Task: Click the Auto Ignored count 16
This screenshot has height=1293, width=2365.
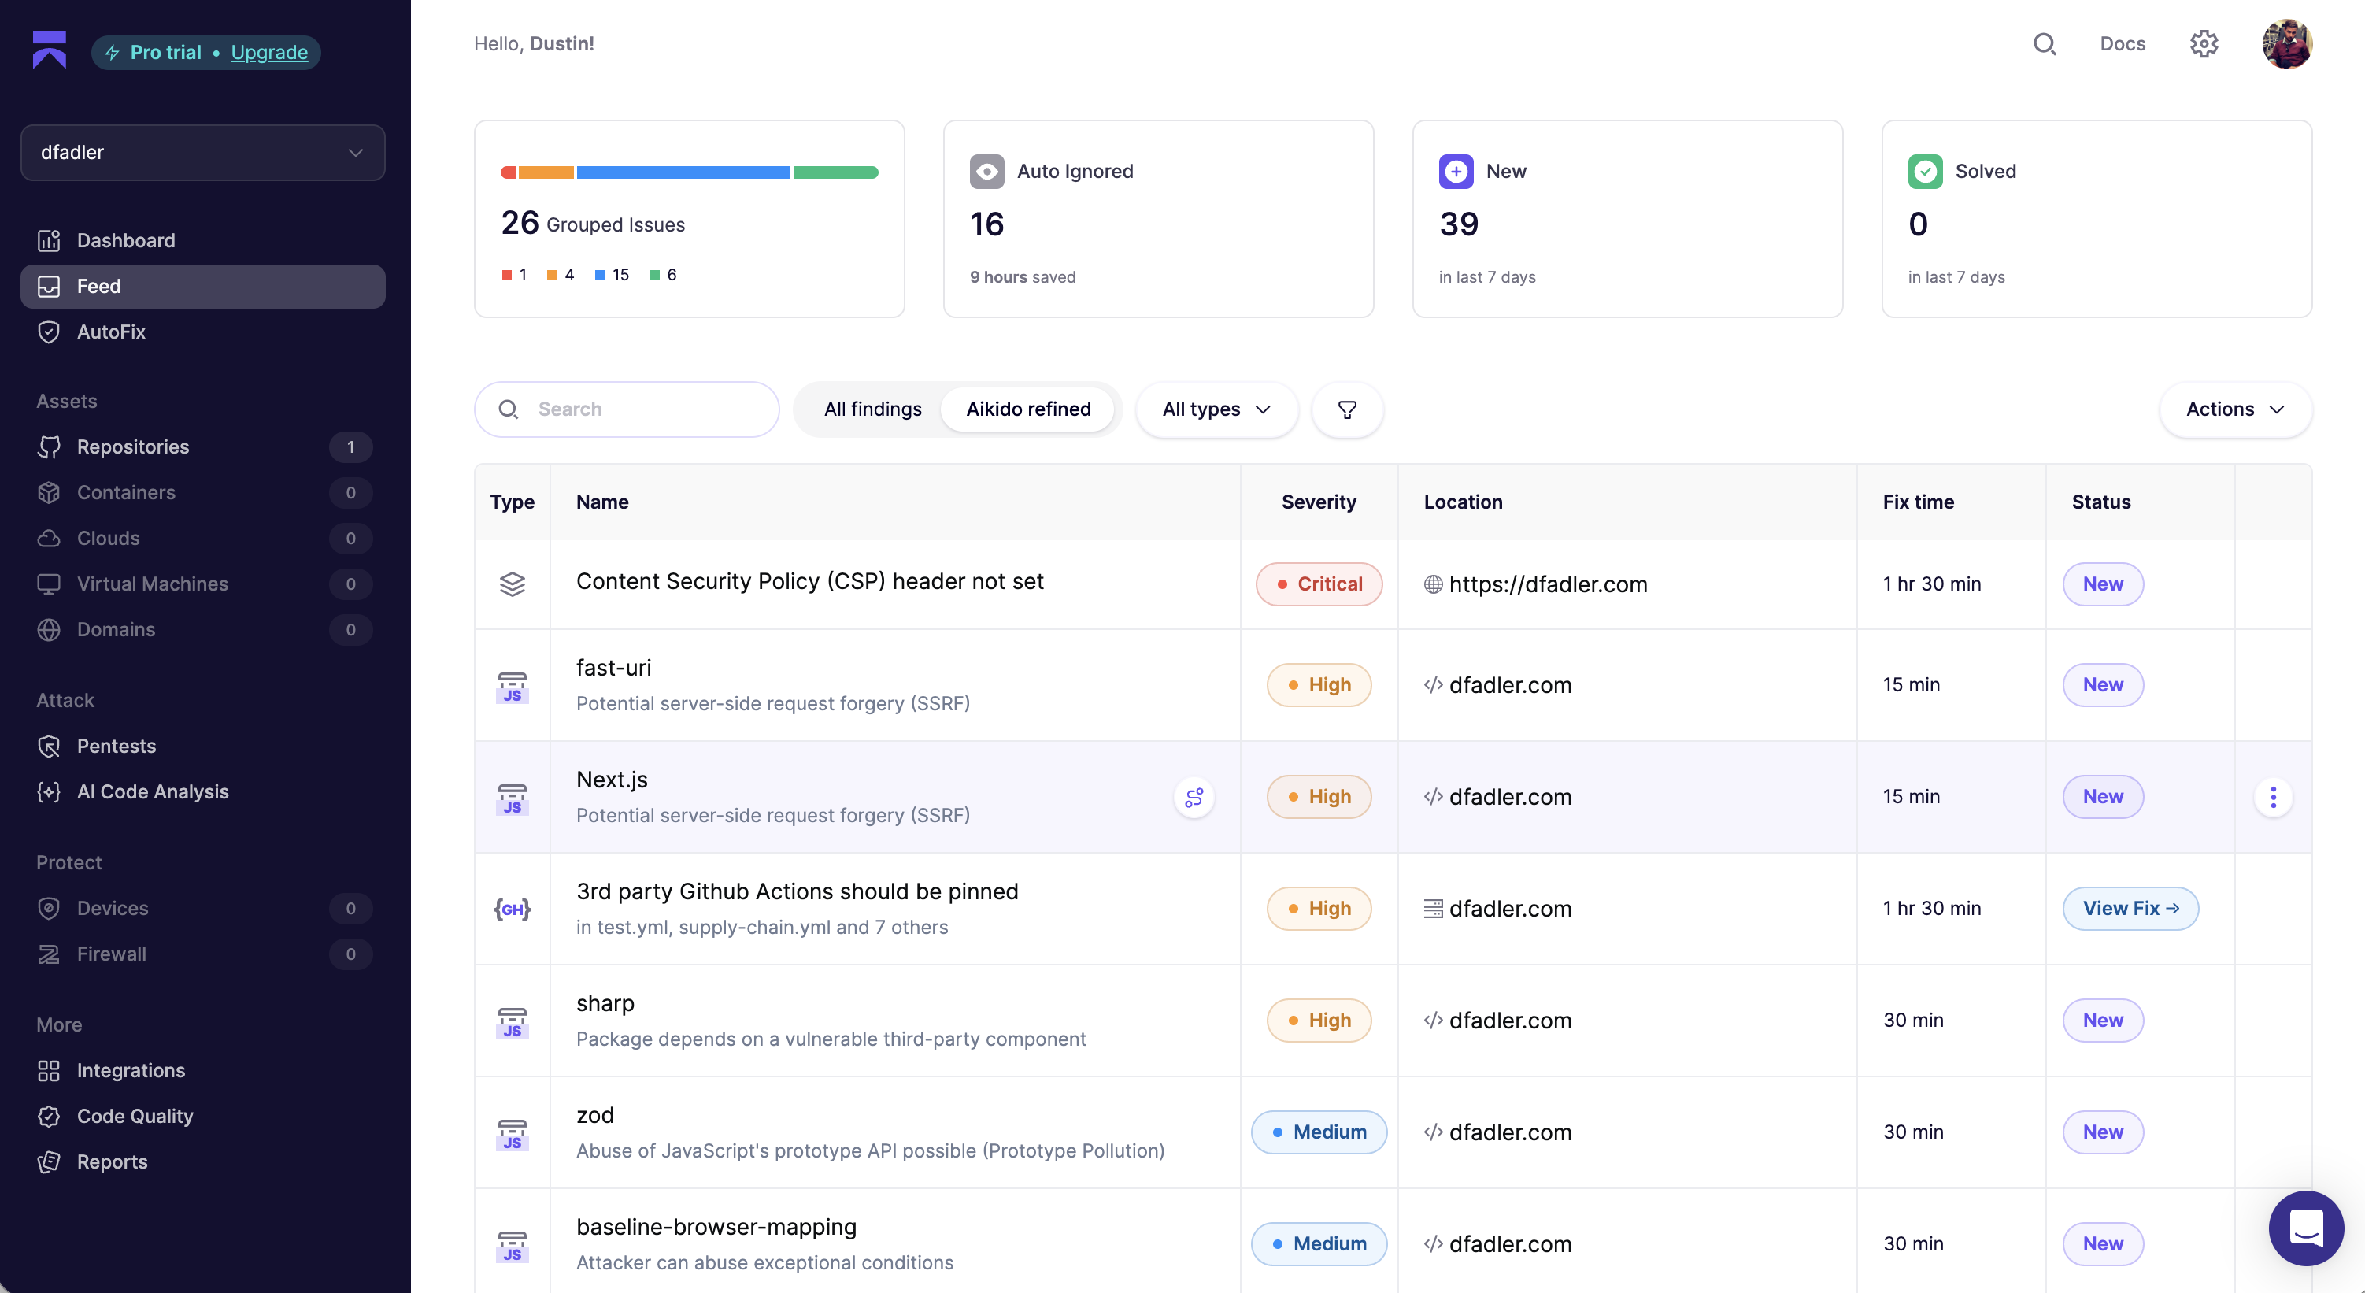Action: coord(987,224)
